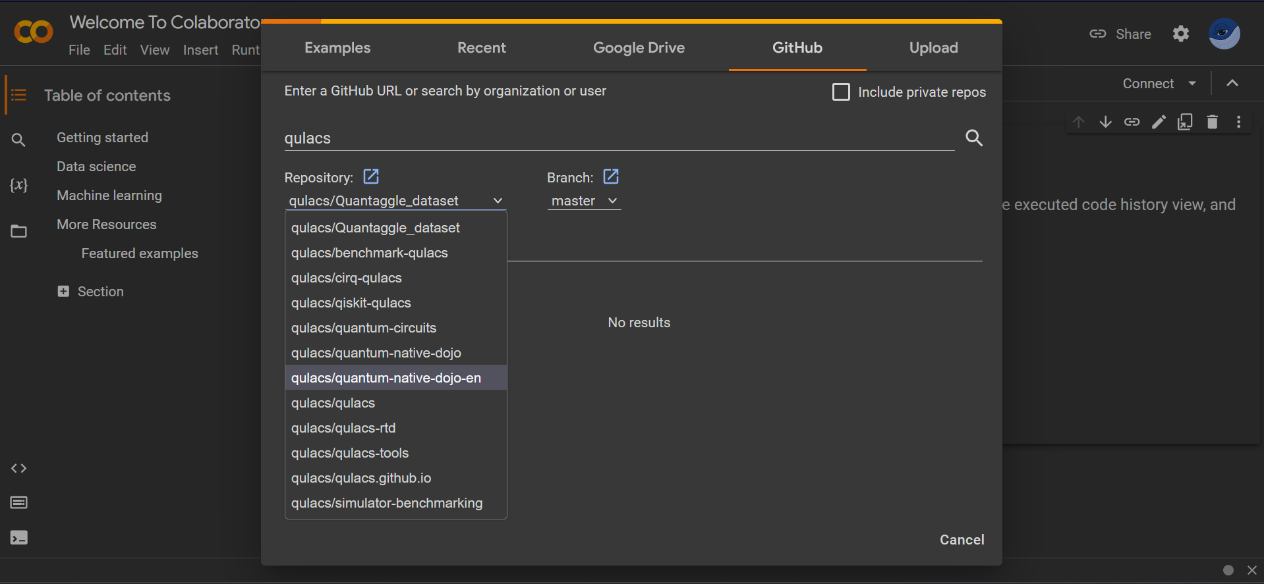Close the bottom status bar X
1264x584 pixels.
tap(1252, 570)
